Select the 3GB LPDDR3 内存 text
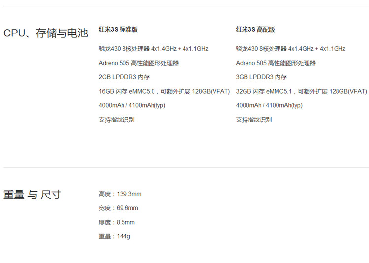 261,77
